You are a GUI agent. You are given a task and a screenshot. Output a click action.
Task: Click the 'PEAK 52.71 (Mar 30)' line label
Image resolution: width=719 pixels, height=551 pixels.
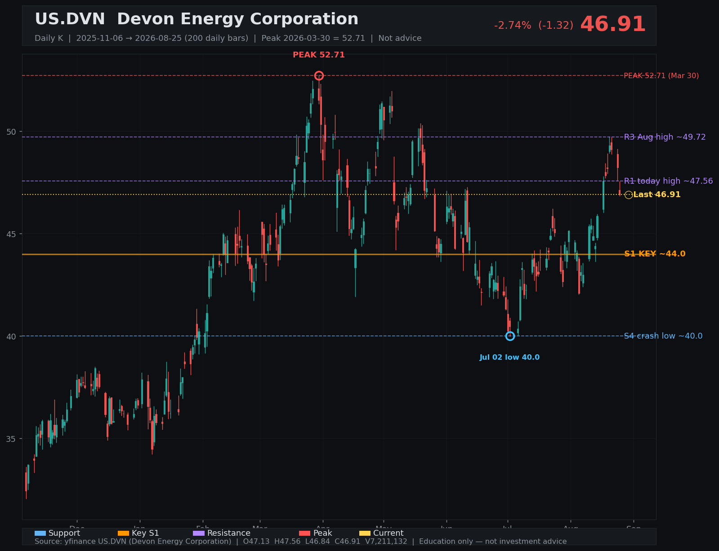coord(661,76)
